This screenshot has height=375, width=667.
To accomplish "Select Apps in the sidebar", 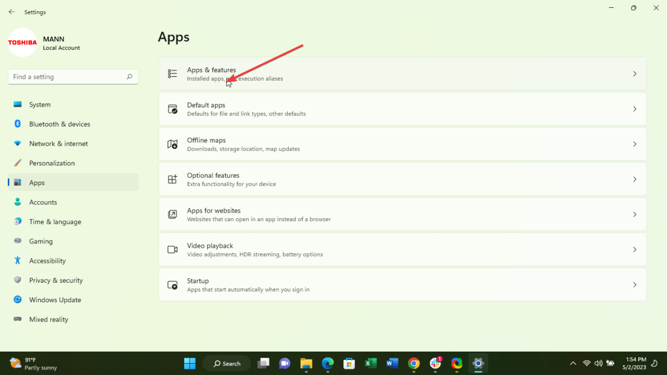I will [73, 182].
